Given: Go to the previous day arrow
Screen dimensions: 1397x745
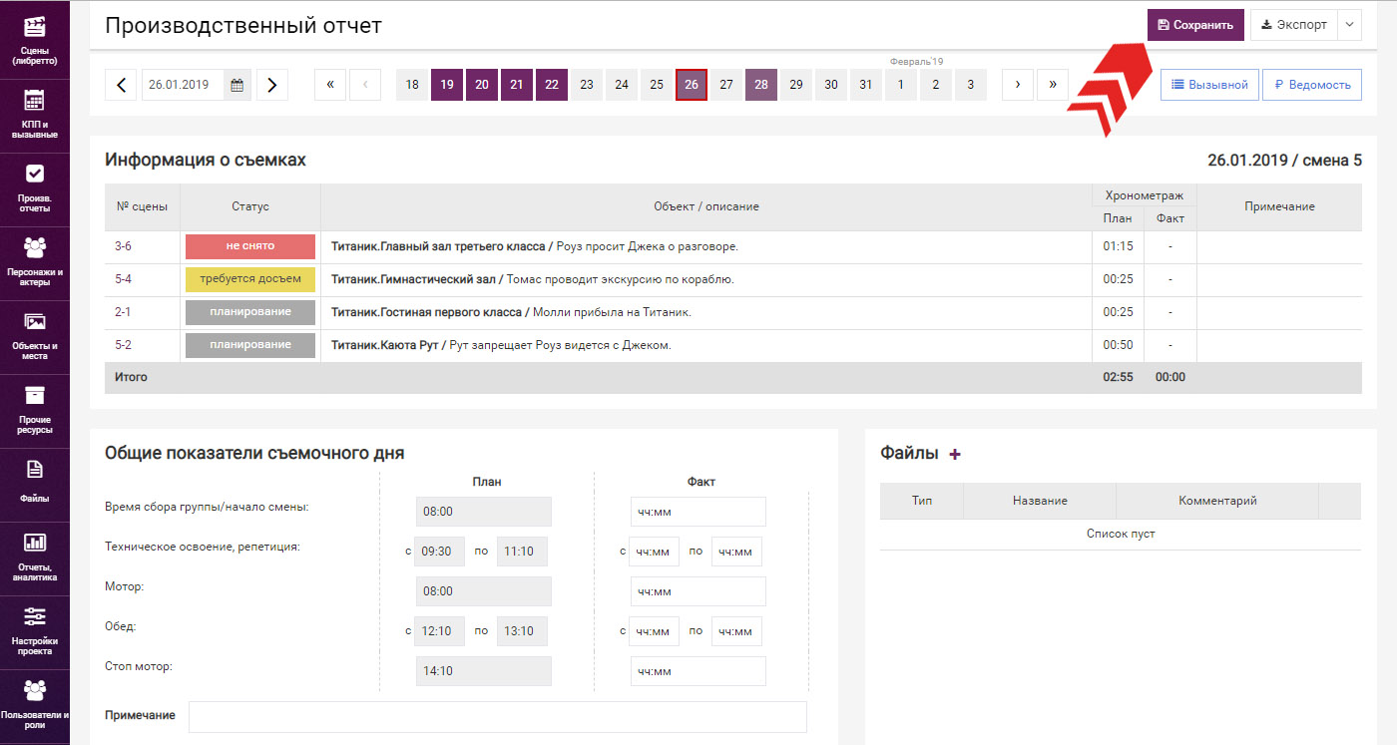Looking at the screenshot, I should point(121,85).
